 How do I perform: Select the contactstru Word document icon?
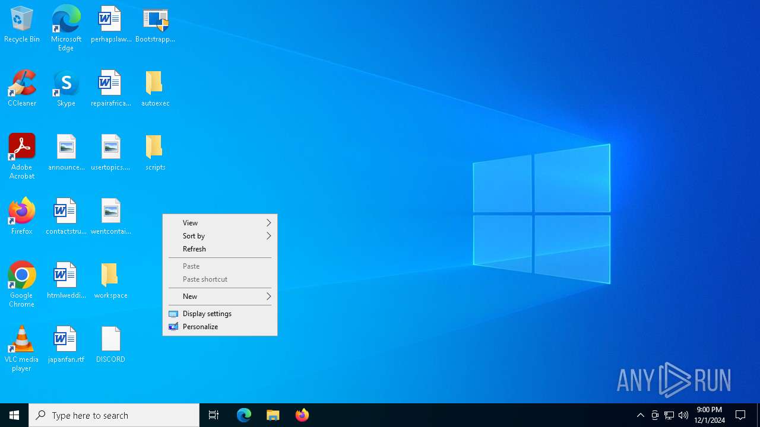66,217
